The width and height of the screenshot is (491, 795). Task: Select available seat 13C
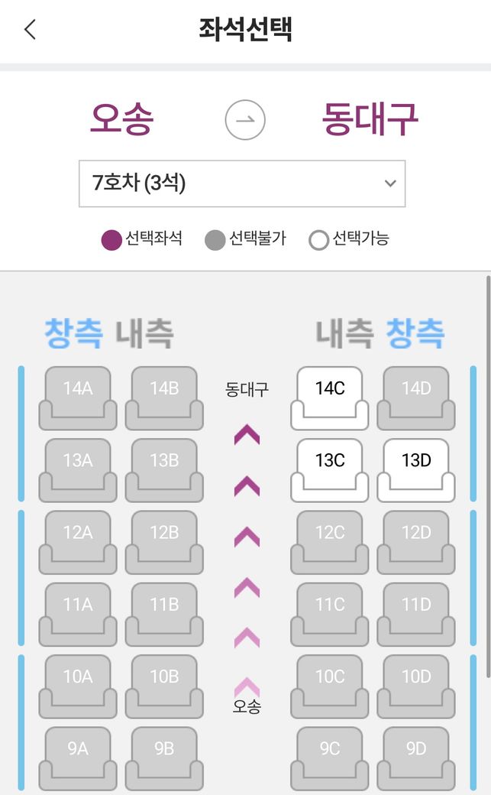[329, 469]
